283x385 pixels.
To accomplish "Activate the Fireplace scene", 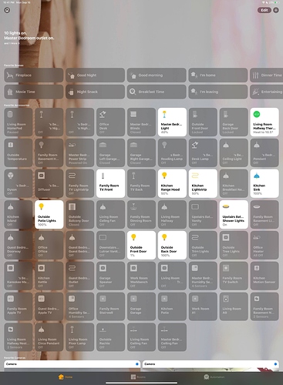I will click(x=34, y=75).
